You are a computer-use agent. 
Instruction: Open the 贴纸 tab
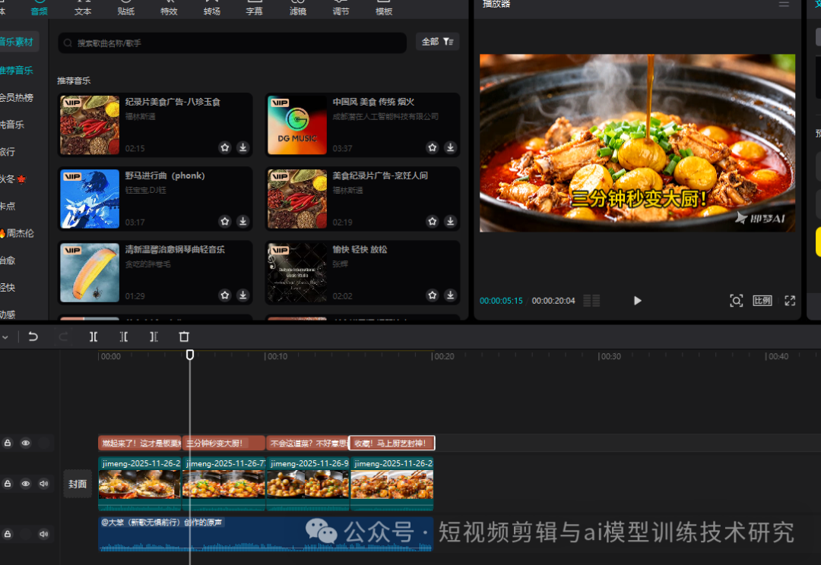(125, 8)
